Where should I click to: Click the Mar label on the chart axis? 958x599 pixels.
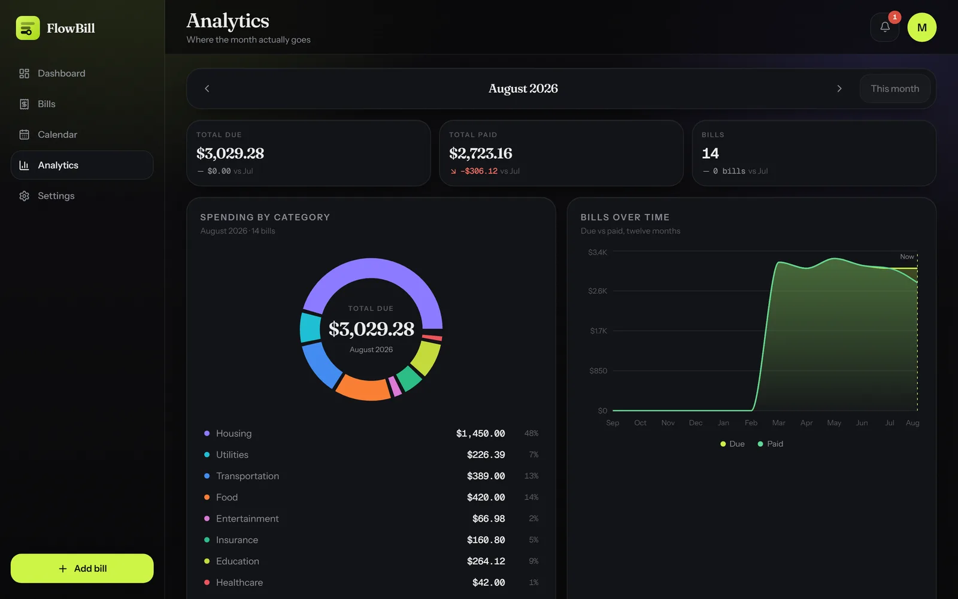(778, 423)
